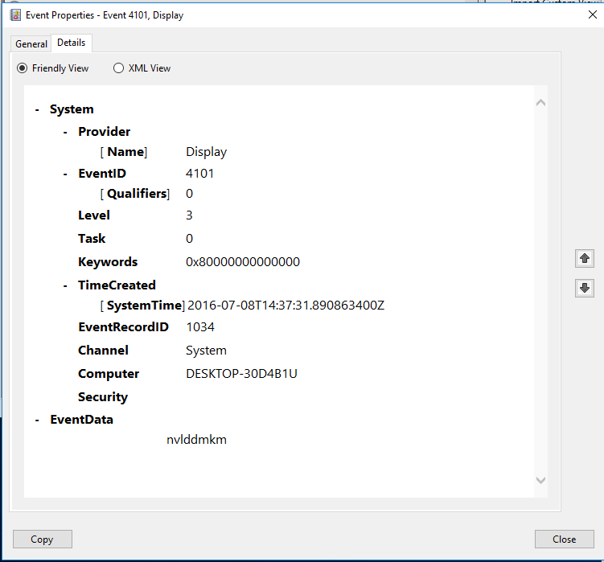Select EventID value 4101
604x562 pixels.
(199, 174)
